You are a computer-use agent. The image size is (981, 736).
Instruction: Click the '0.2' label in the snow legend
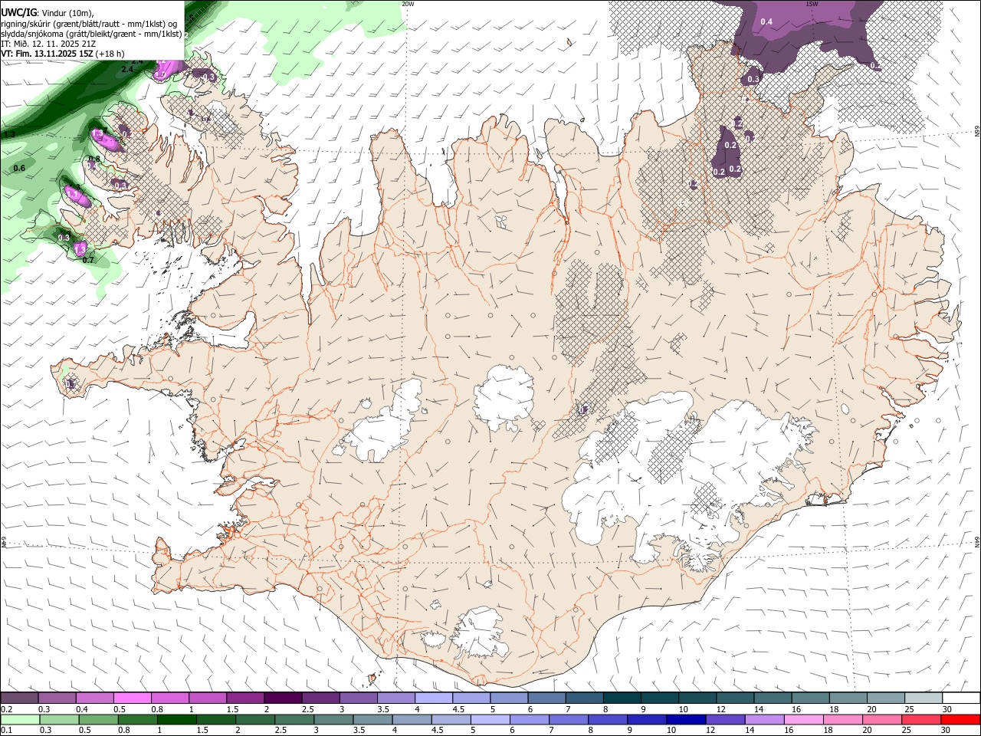click(5, 709)
